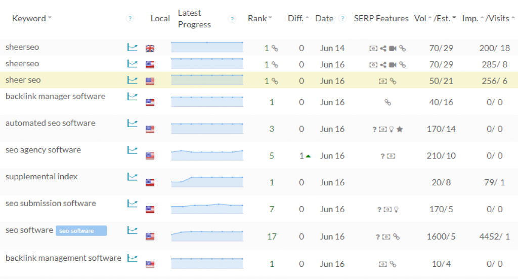Click impressions value 4452/ 1
This screenshot has height=279, width=518.
click(x=495, y=236)
